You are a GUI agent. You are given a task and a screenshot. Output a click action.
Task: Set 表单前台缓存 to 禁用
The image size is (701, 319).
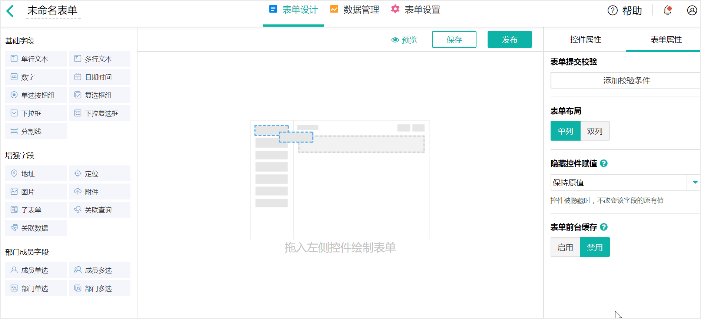pyautogui.click(x=595, y=247)
